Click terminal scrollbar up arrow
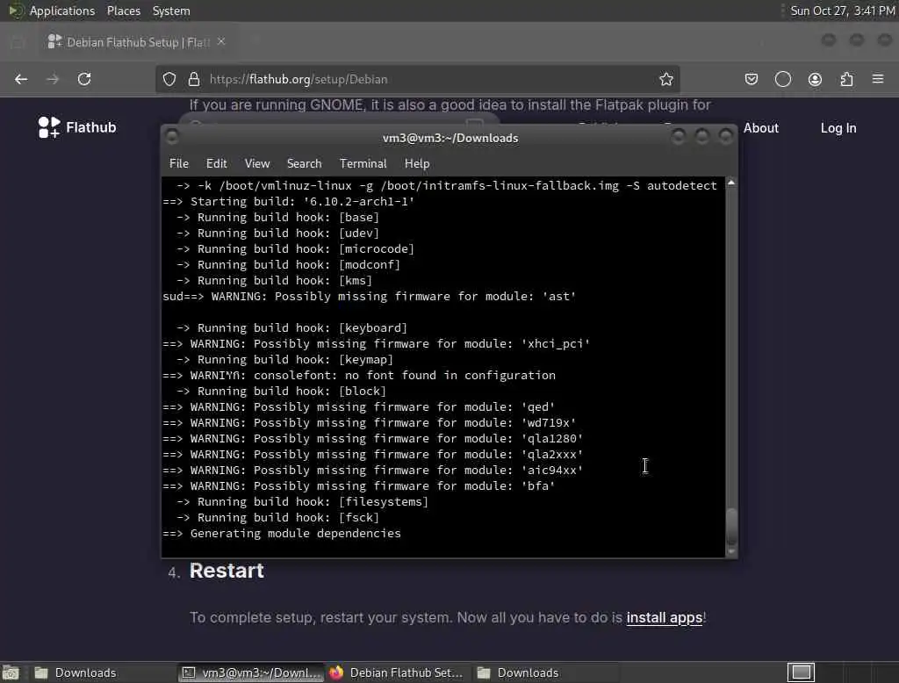 [x=731, y=183]
